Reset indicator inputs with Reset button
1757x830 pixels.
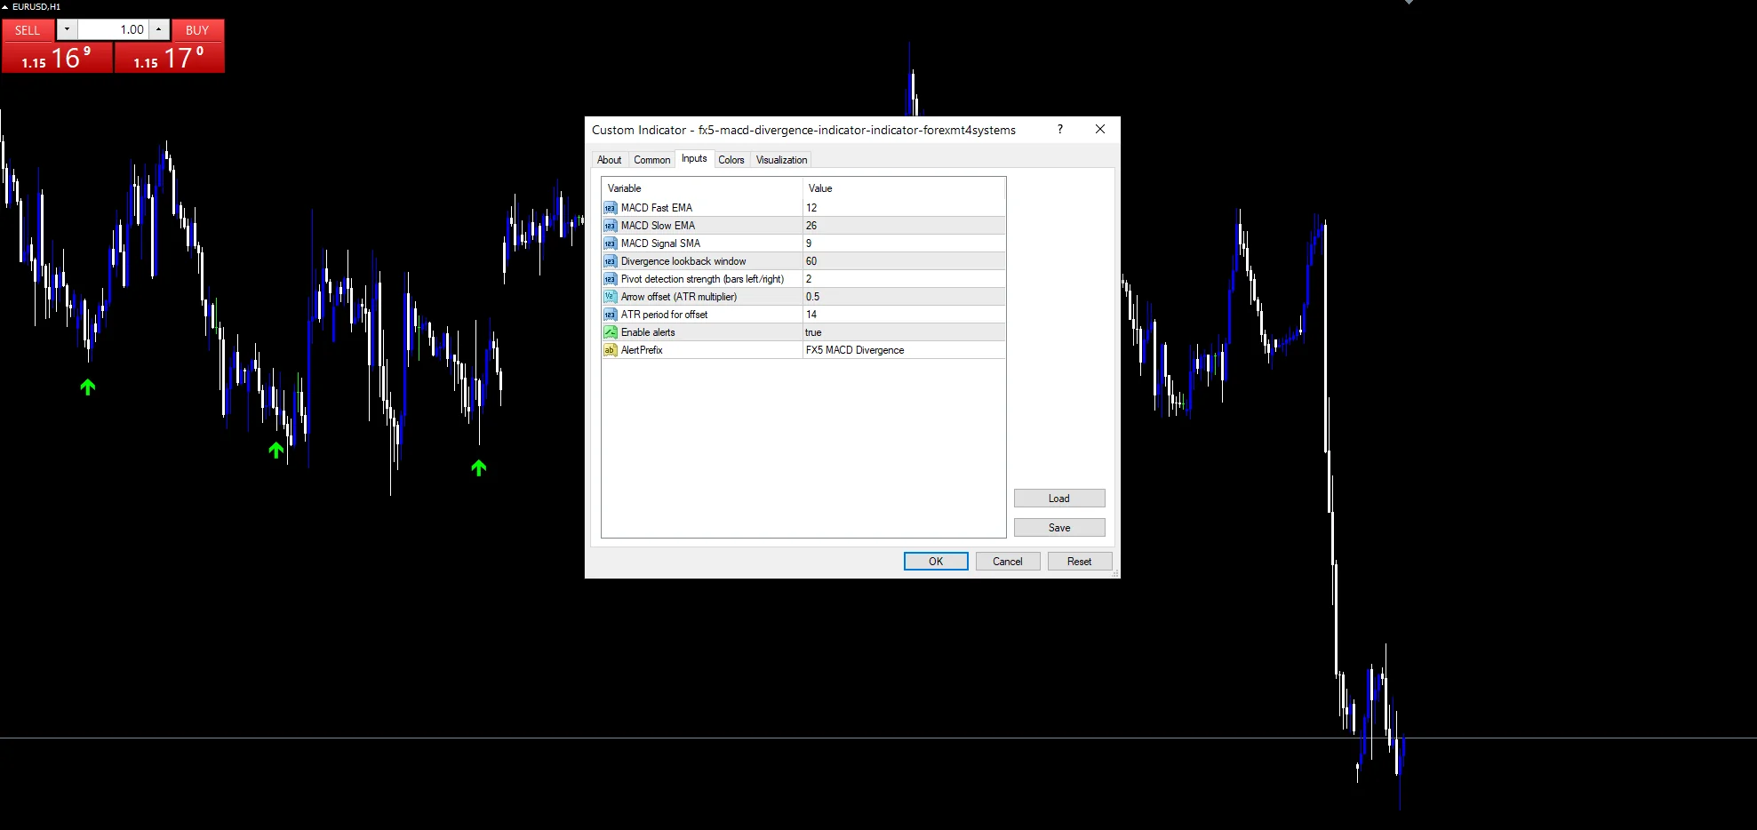[1080, 562]
